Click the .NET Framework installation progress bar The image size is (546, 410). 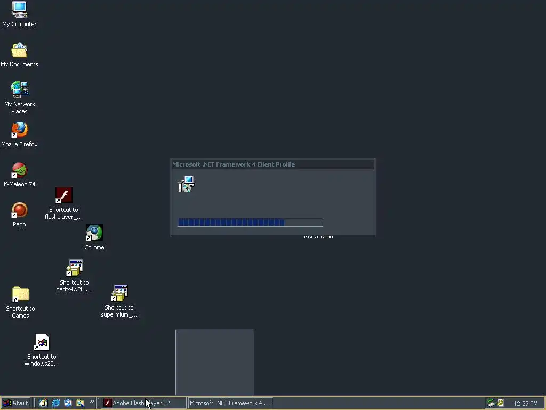coord(251,223)
